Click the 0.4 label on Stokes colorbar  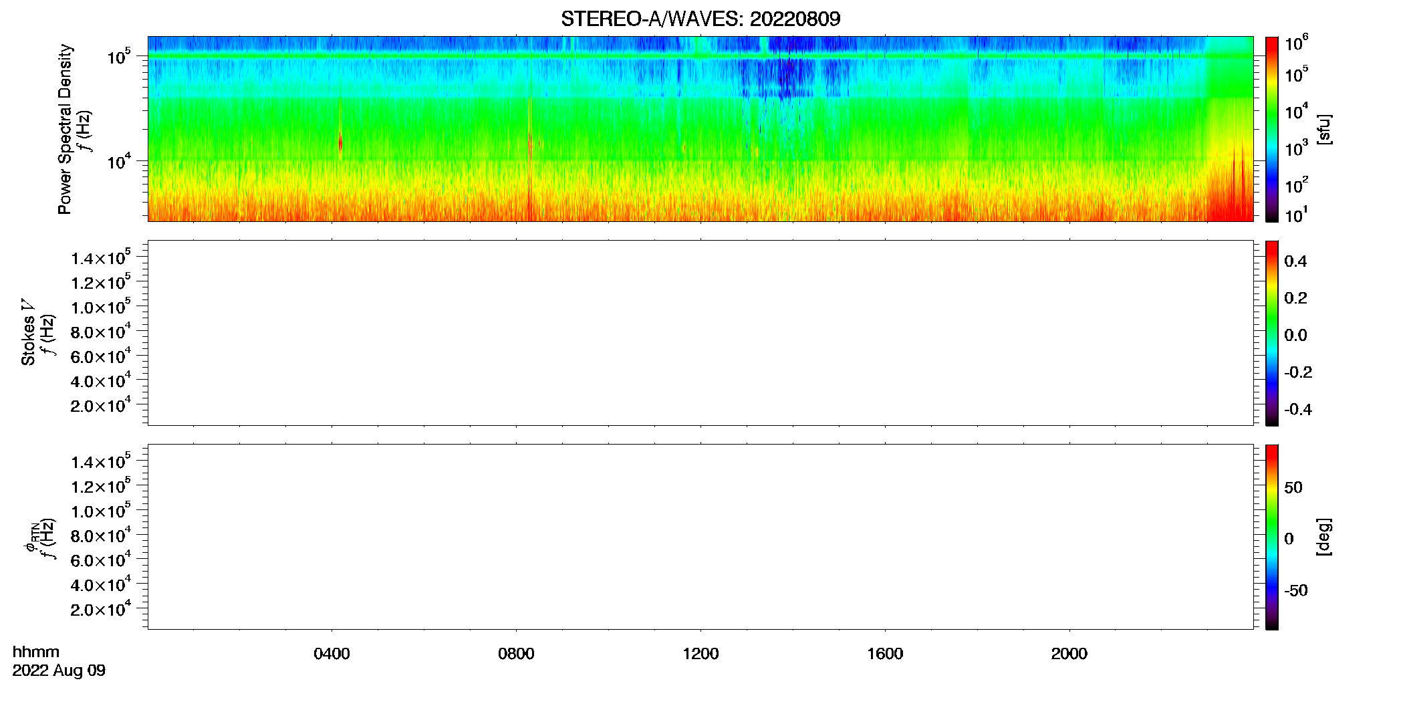tap(1295, 261)
